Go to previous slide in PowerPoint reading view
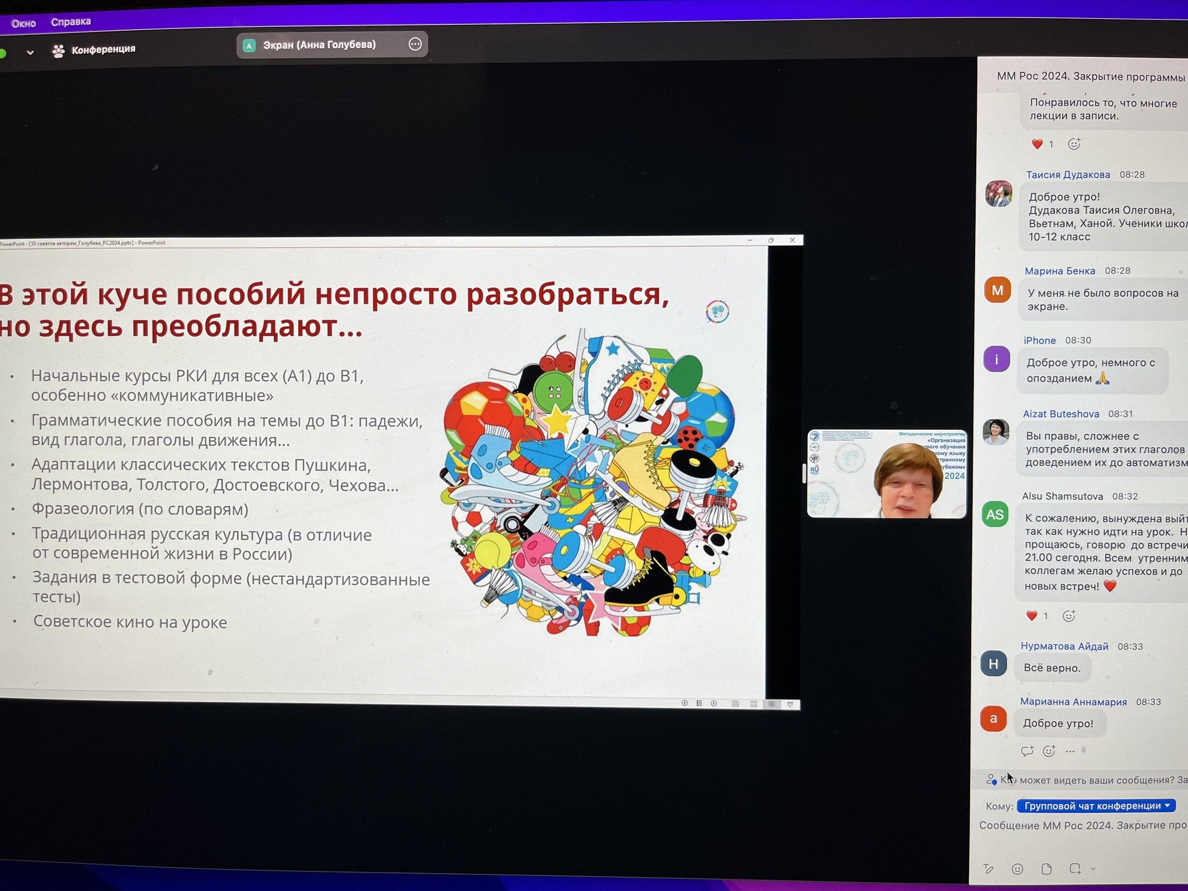Screen dimensions: 1188x891 pos(684,703)
